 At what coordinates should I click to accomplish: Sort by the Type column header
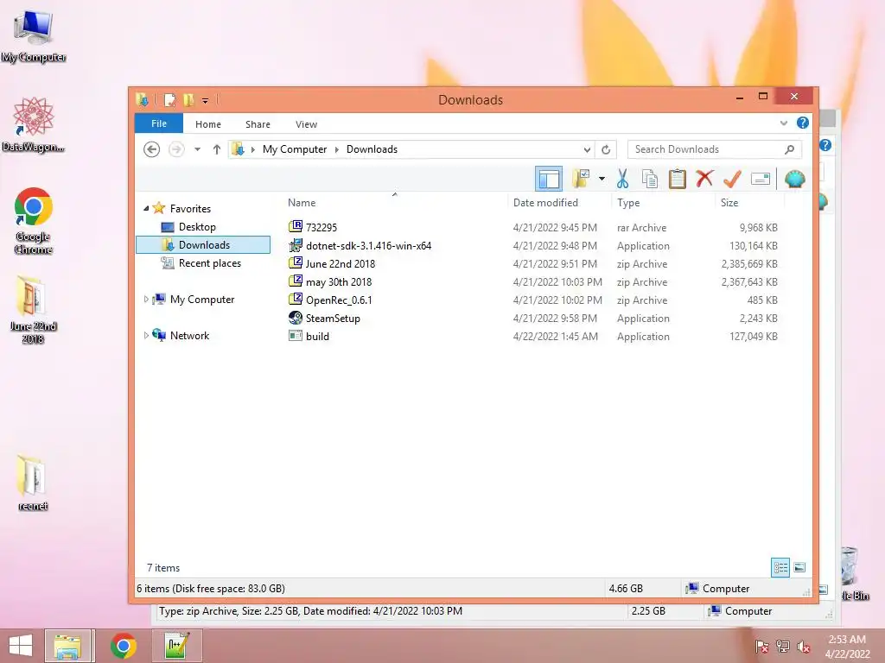pyautogui.click(x=628, y=202)
